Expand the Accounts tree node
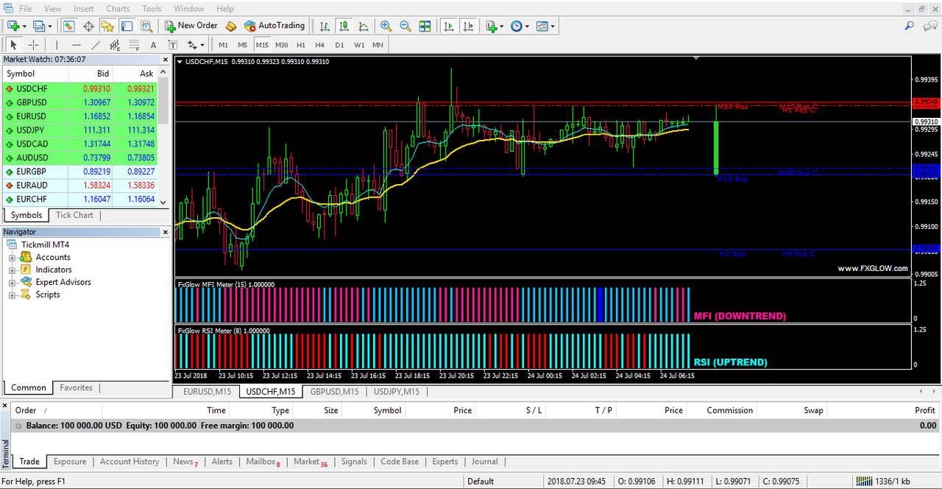The width and height of the screenshot is (942, 489). point(12,258)
